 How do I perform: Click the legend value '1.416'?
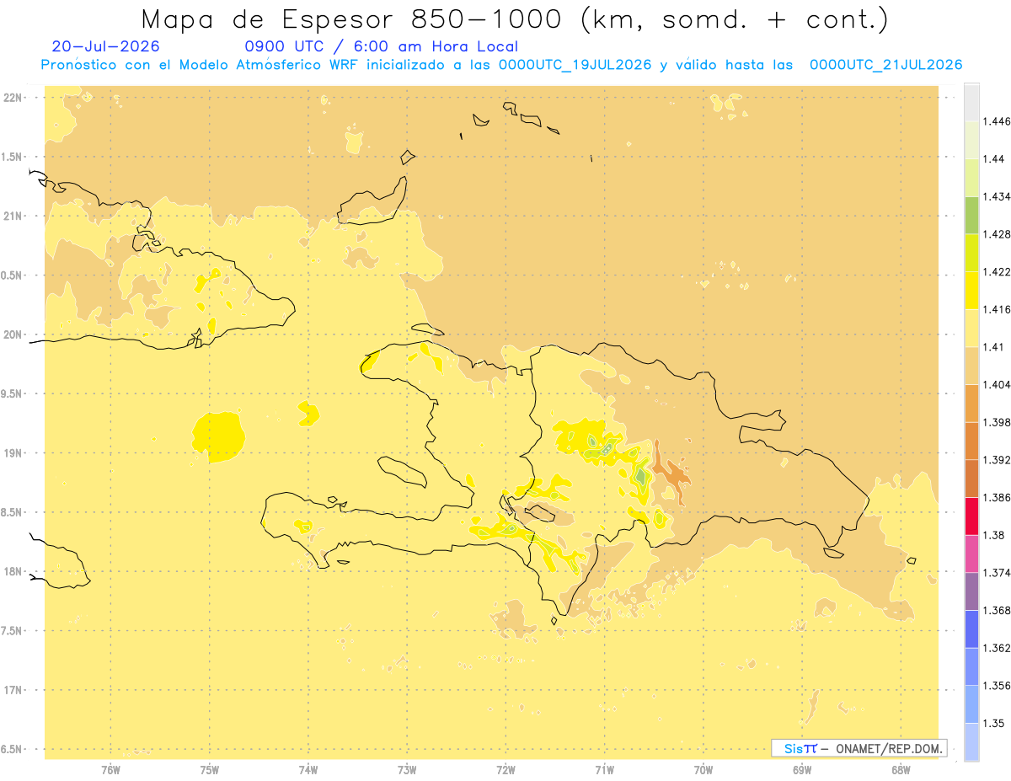click(x=998, y=309)
